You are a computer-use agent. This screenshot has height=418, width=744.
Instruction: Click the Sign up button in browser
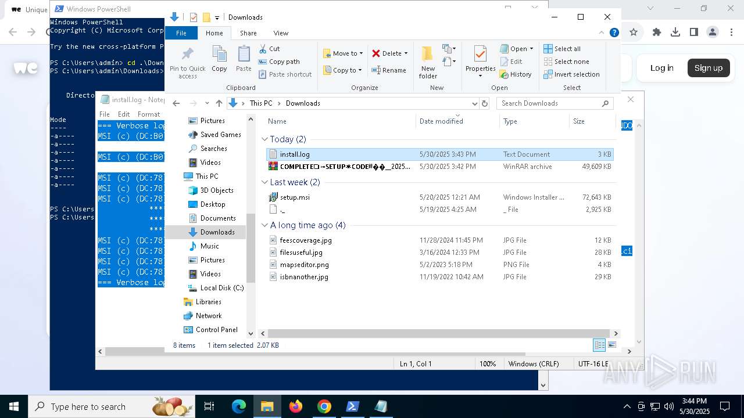click(709, 68)
